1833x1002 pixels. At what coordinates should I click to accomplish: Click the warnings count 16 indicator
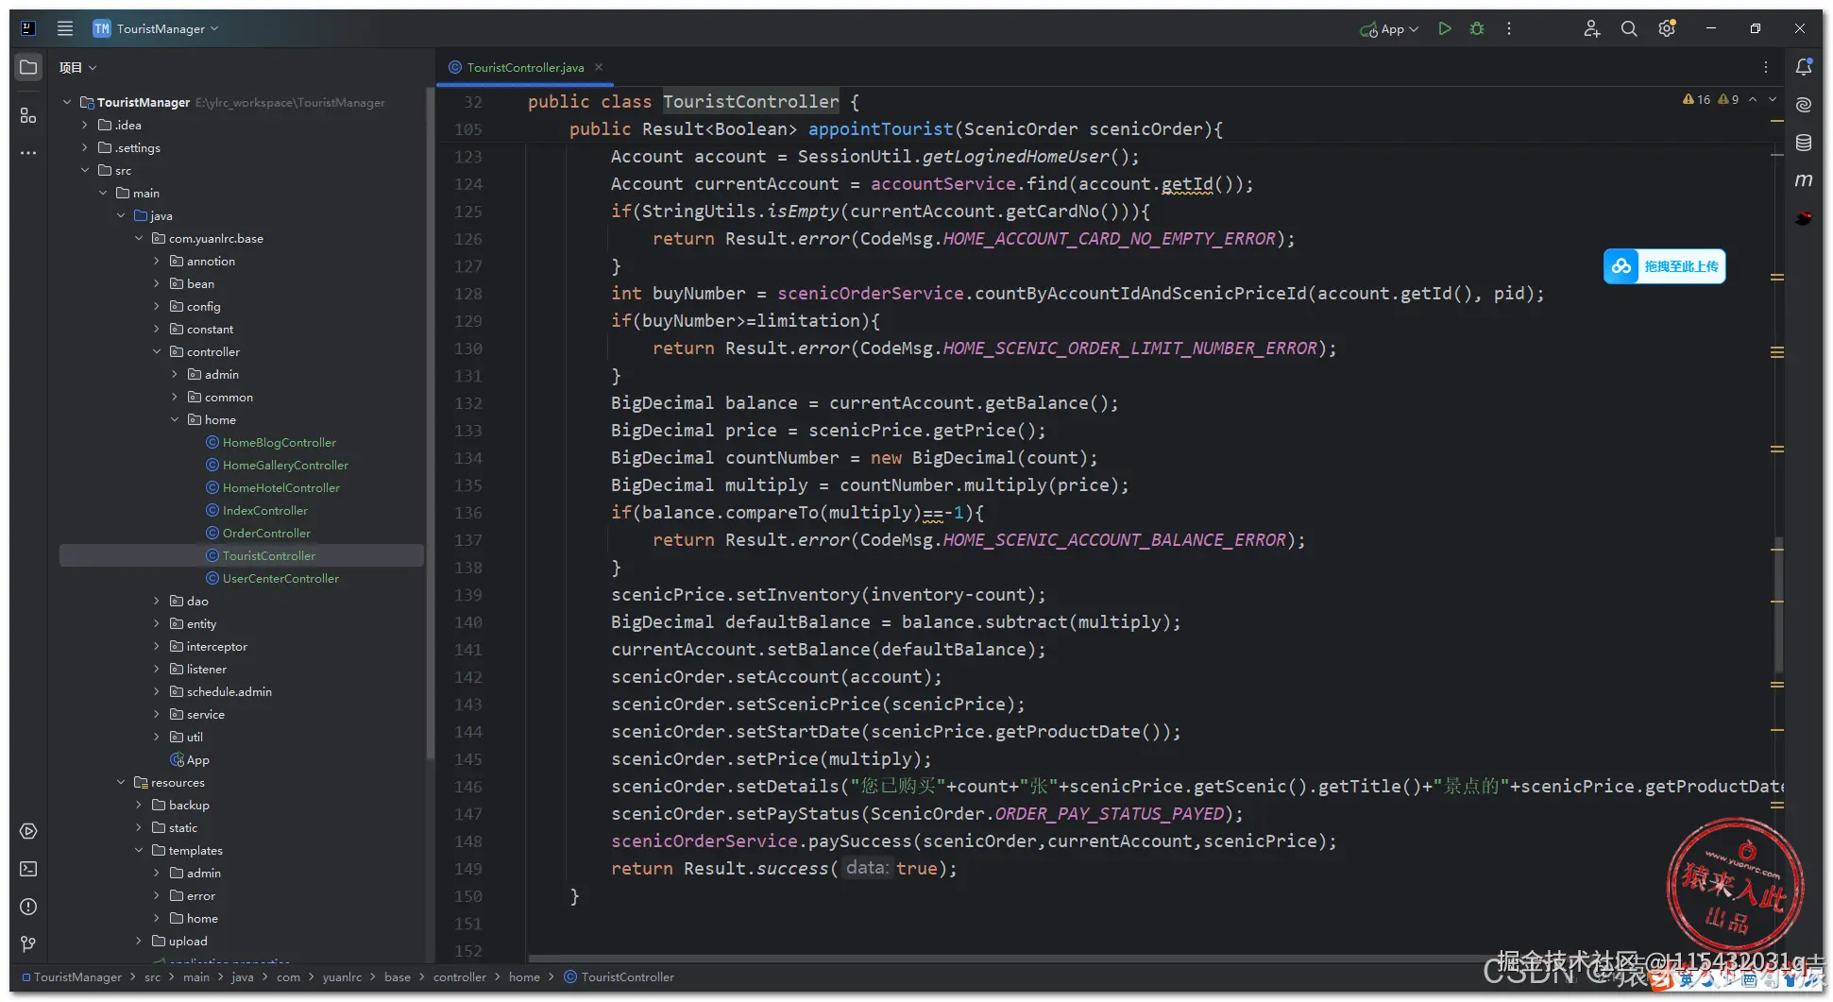[1697, 99]
